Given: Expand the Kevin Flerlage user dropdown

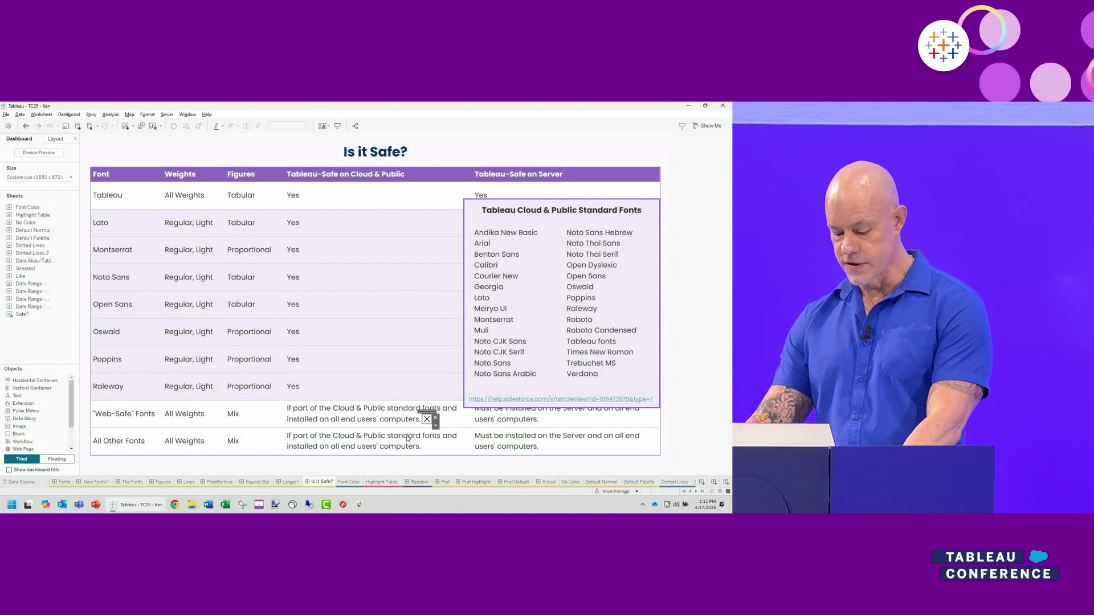Looking at the screenshot, I should tap(636, 491).
